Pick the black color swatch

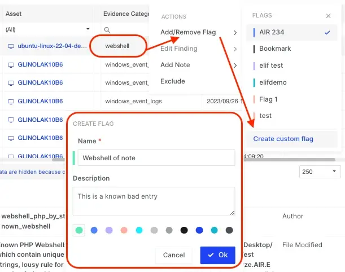point(184,230)
